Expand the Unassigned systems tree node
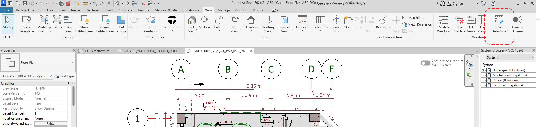 pos(483,70)
